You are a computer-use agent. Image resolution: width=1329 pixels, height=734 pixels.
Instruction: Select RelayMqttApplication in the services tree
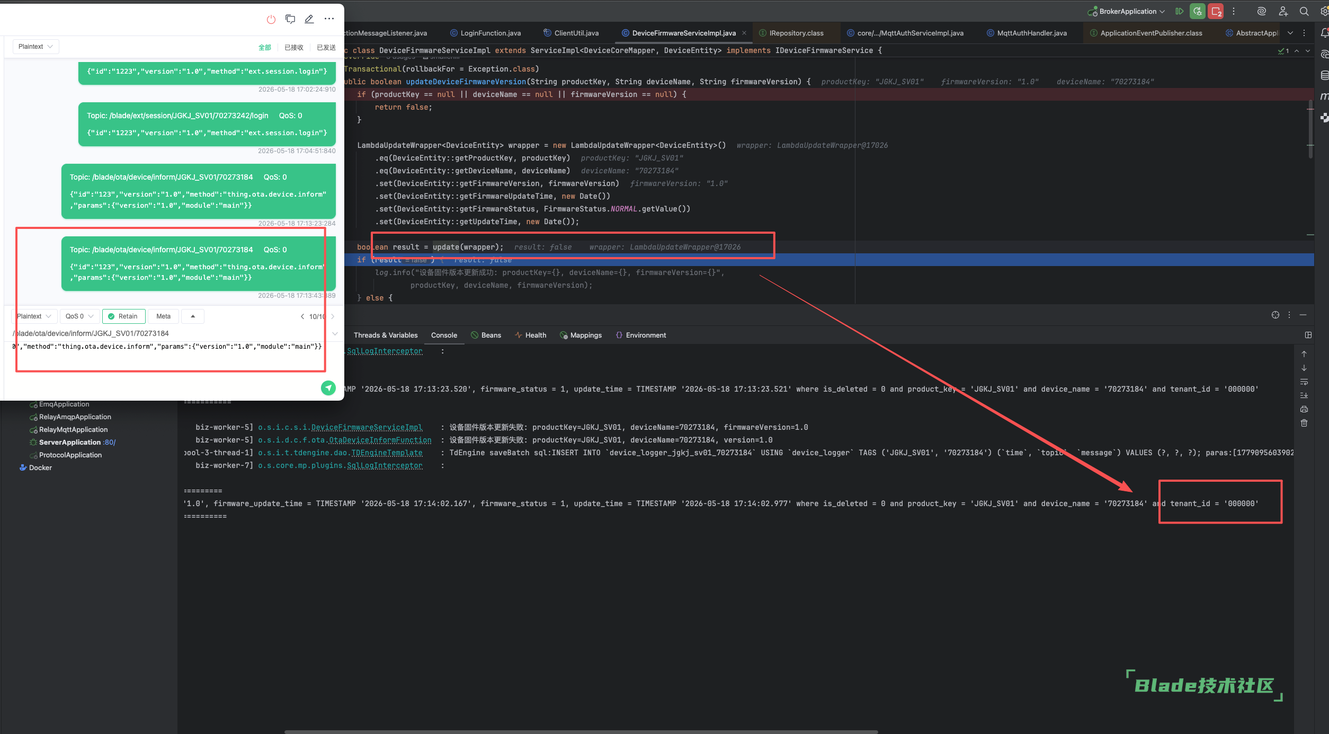[x=69, y=429]
